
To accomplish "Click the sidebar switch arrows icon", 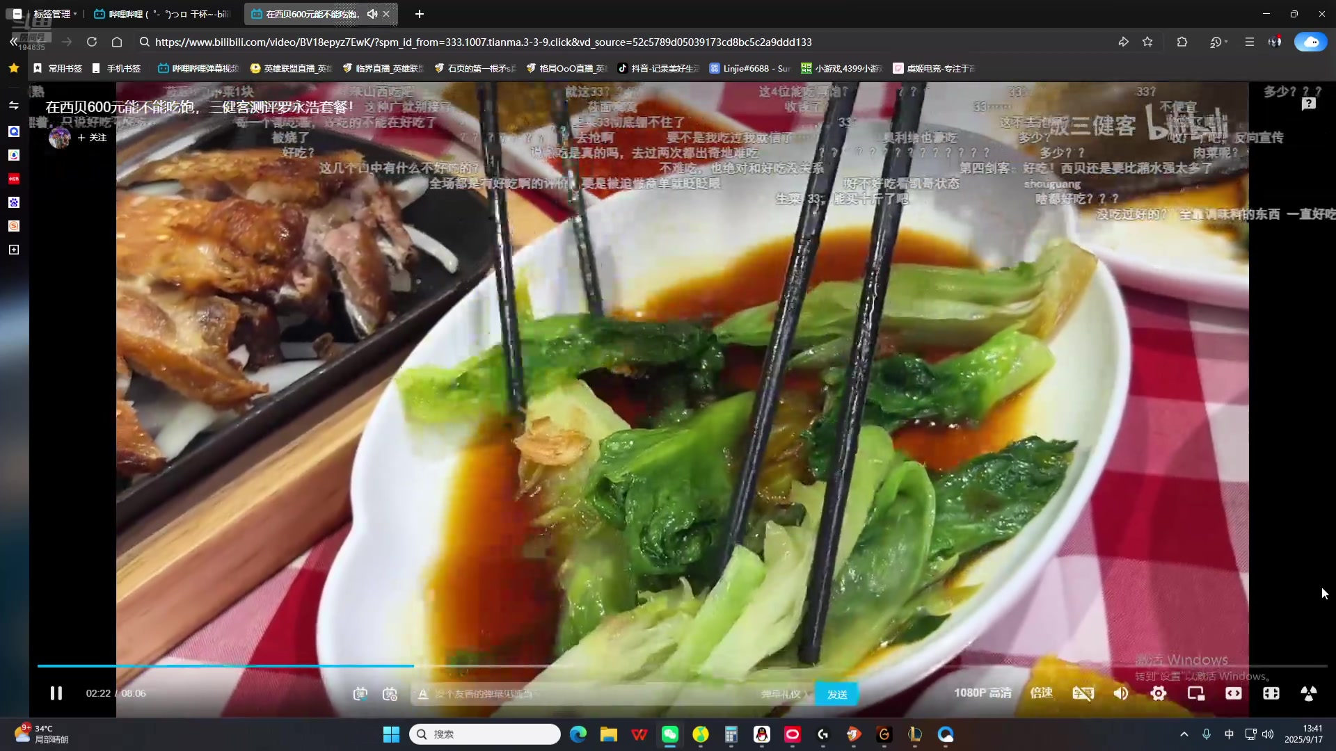I will point(13,106).
